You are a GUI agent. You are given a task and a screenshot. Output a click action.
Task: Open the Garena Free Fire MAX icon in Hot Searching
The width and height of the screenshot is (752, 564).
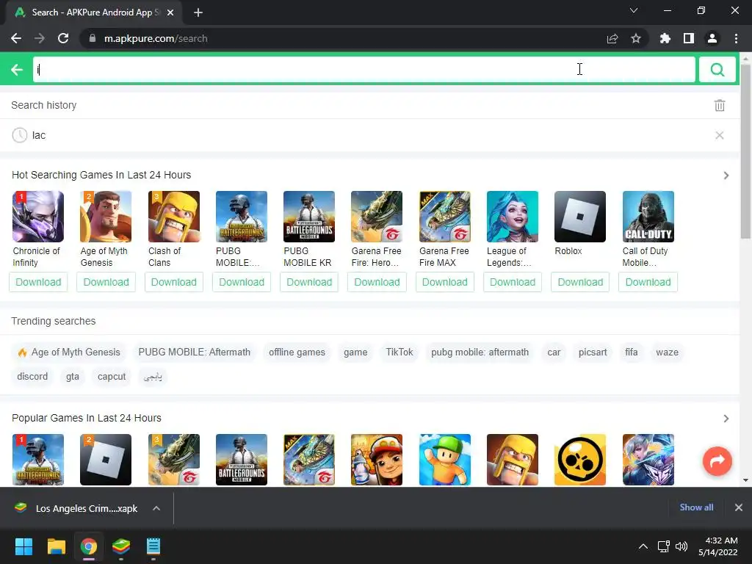(x=444, y=217)
